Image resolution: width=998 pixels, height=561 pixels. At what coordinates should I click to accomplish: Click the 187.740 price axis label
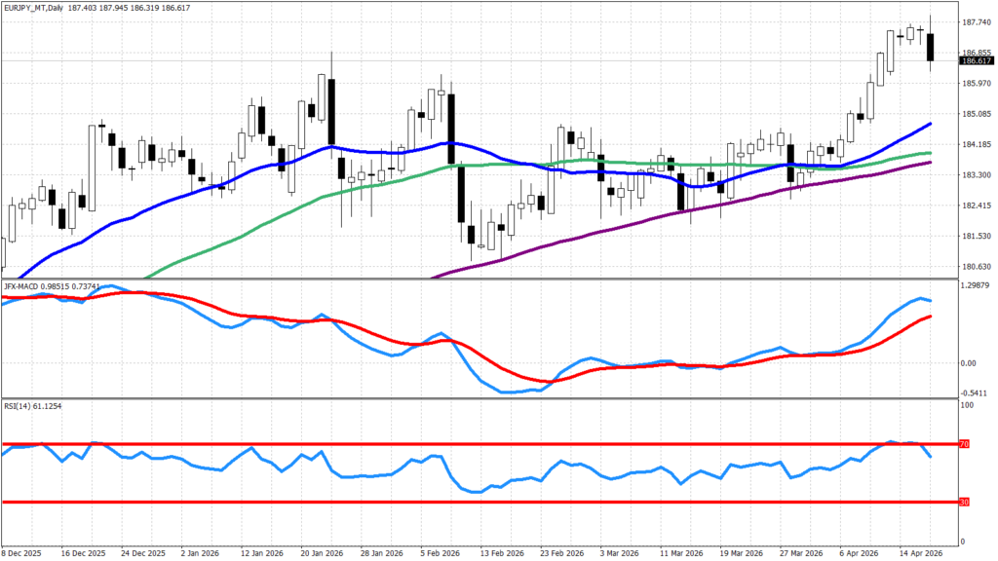pyautogui.click(x=976, y=21)
